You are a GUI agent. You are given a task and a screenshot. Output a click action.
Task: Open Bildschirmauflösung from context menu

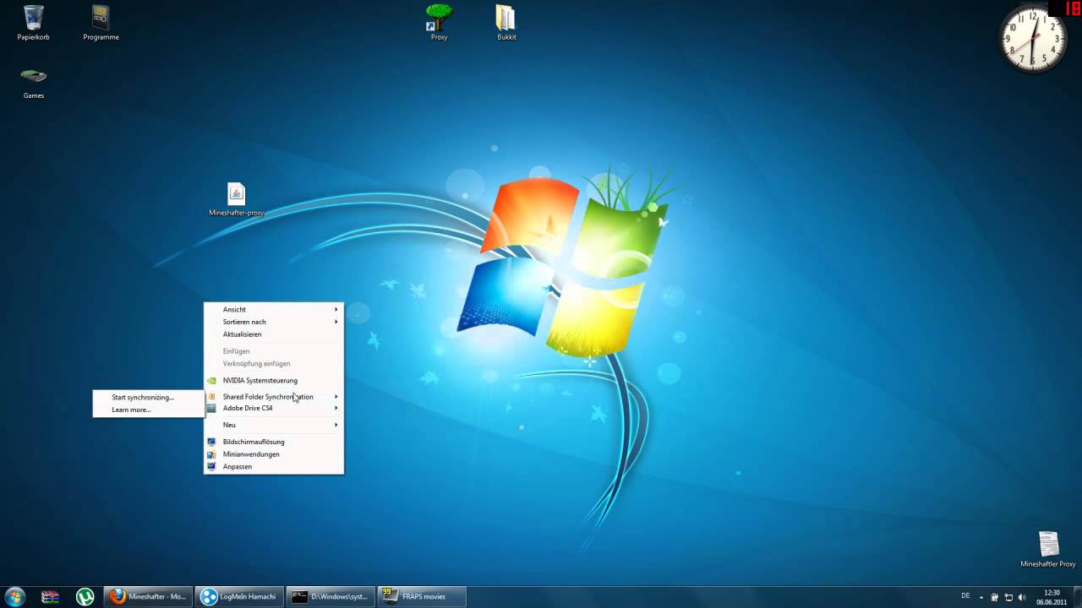pyautogui.click(x=274, y=442)
